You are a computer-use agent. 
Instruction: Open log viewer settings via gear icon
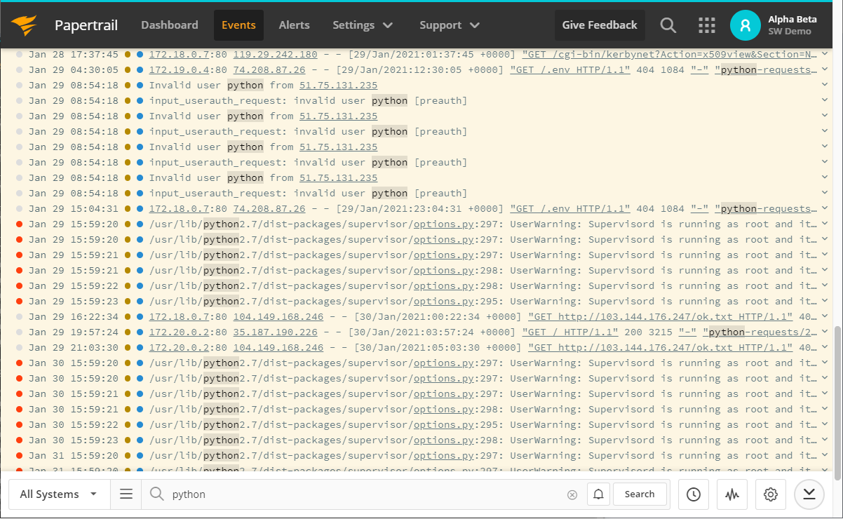(770, 494)
